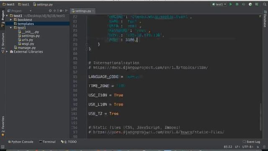Open the project structure icon in the top toolbar
The image size is (268, 151).
[257, 4]
